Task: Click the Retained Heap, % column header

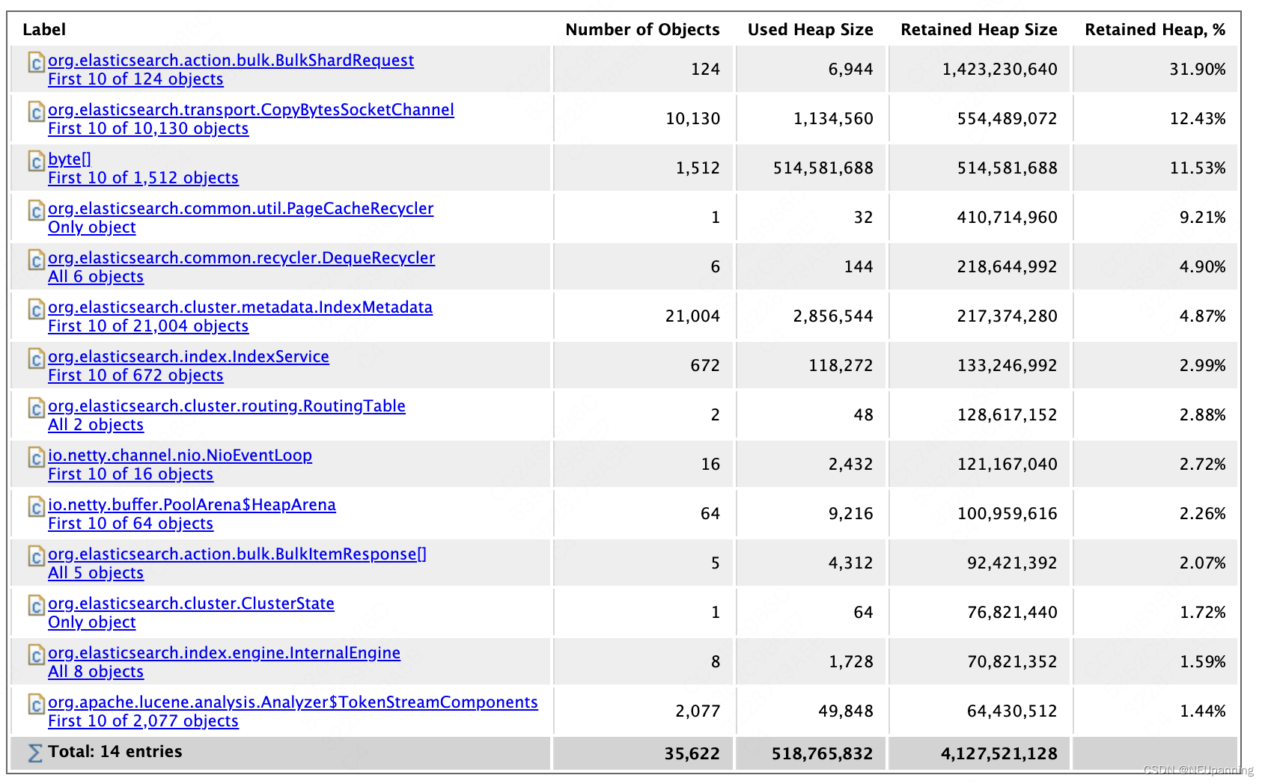Action: [x=1155, y=30]
